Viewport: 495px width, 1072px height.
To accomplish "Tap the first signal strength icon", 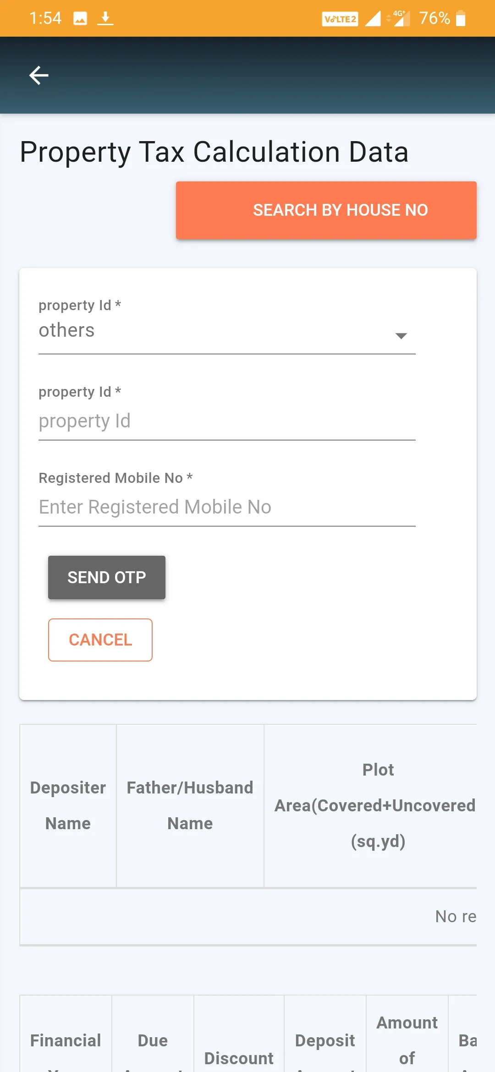I will (373, 19).
